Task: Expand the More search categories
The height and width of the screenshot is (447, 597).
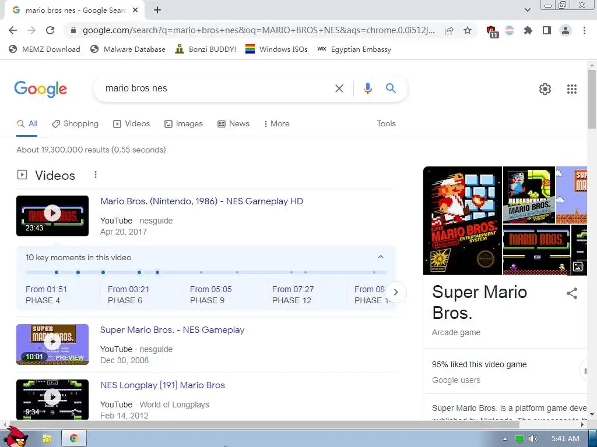Action: tap(277, 124)
